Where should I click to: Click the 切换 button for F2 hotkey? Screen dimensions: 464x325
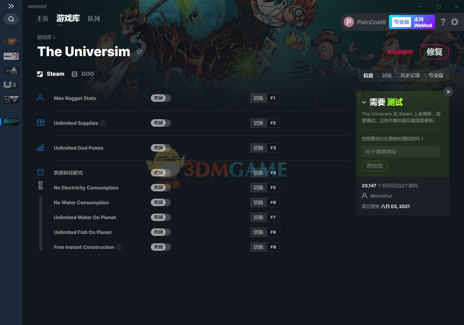[259, 123]
